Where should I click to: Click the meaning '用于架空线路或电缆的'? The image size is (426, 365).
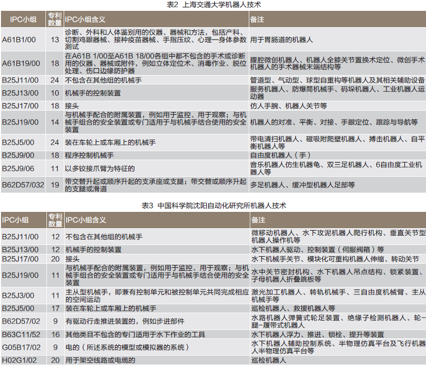pos(101,361)
